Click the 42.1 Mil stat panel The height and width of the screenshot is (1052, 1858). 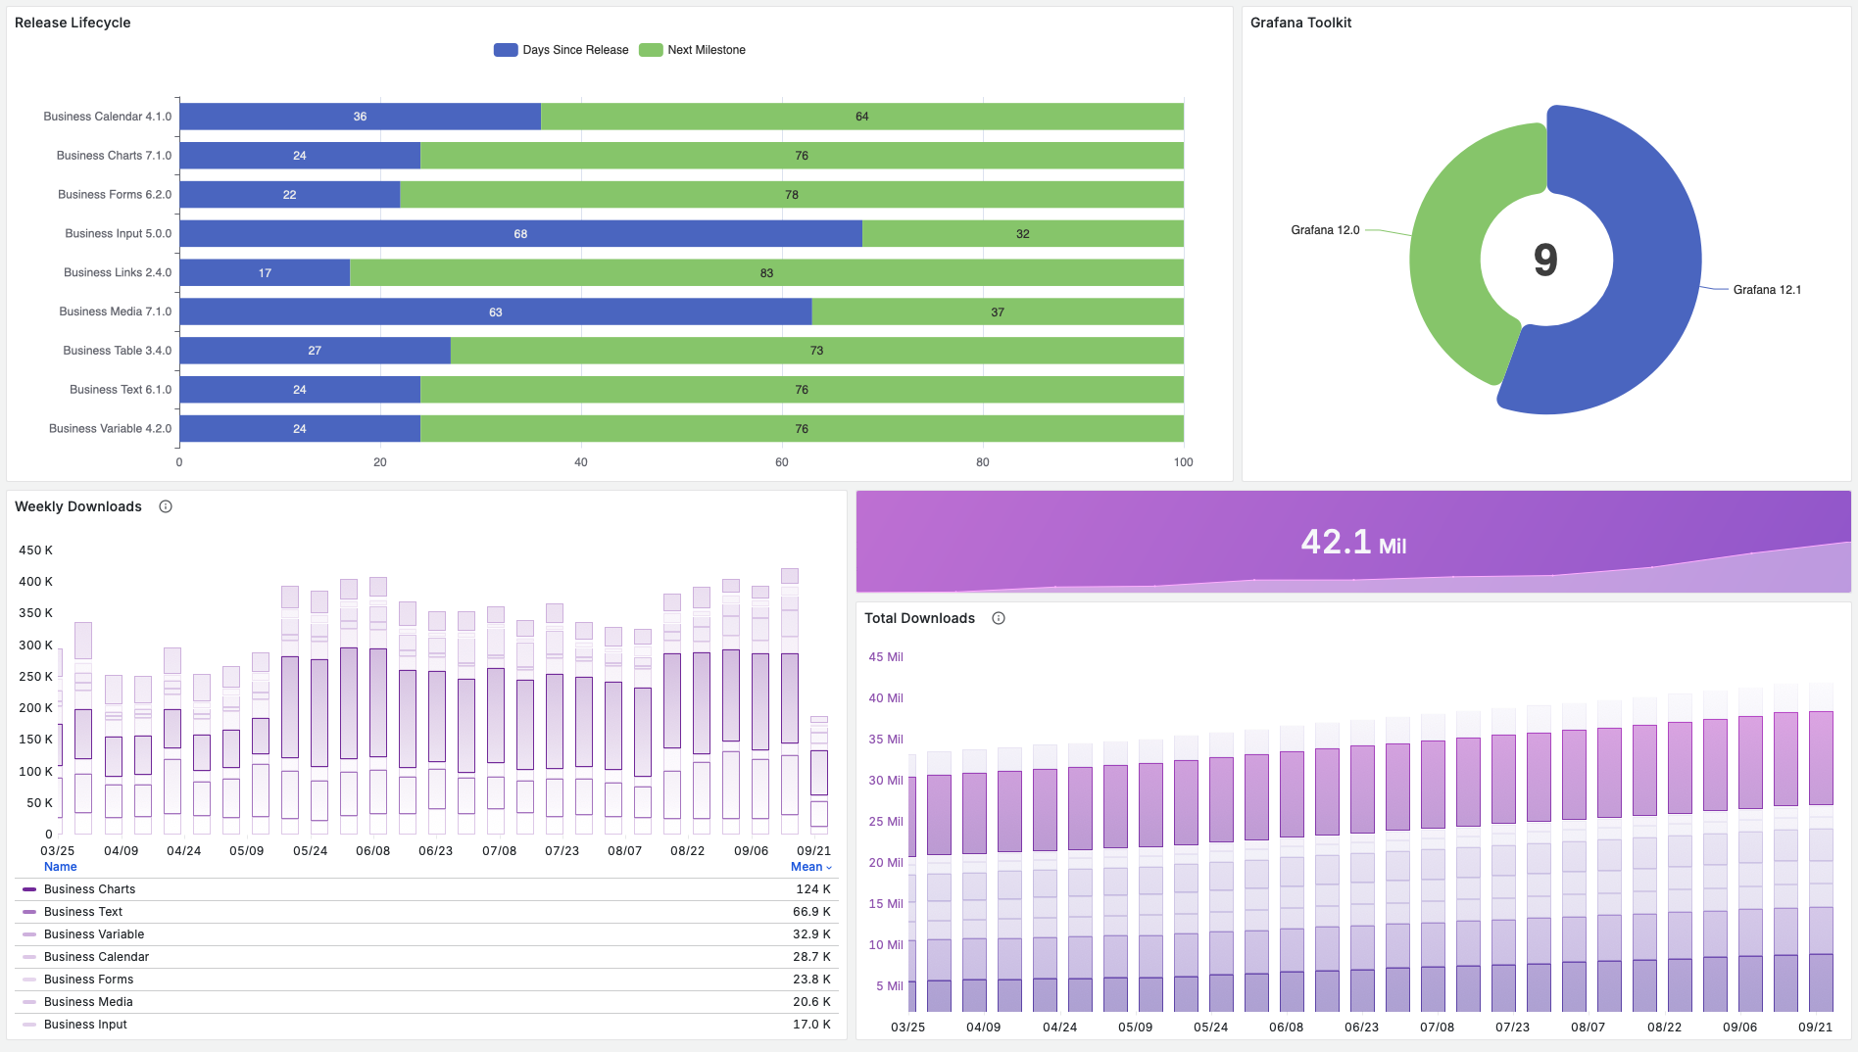tap(1353, 542)
